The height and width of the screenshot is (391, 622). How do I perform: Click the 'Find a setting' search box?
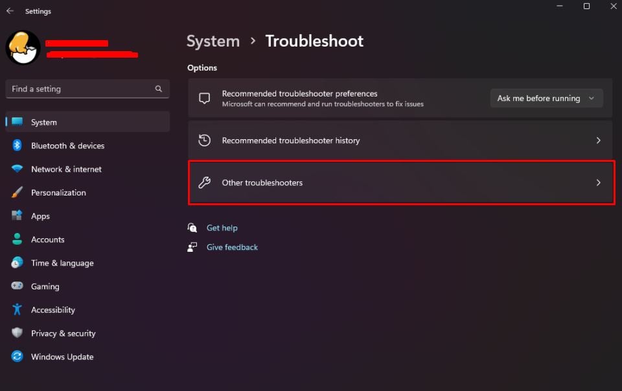point(81,89)
